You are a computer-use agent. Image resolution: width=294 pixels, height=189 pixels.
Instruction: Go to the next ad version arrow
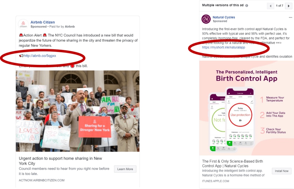[x=289, y=6]
